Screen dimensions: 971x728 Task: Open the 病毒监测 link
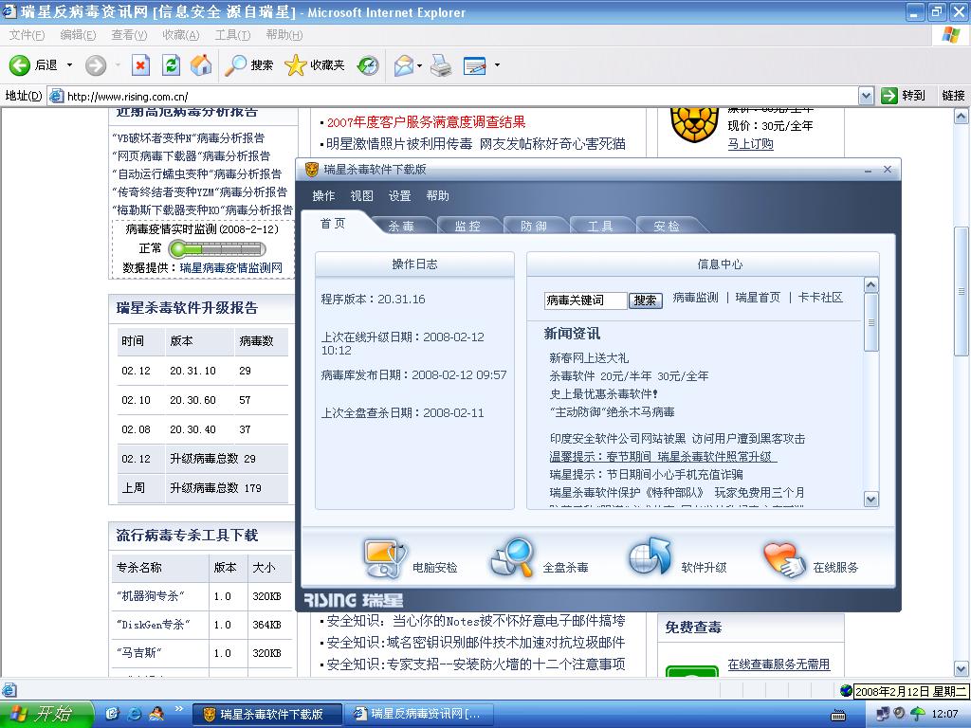click(x=695, y=298)
